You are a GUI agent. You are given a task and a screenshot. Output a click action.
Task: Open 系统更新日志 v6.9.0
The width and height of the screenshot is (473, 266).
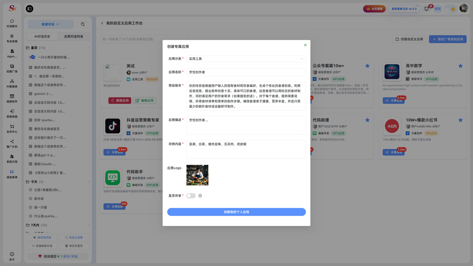(x=404, y=9)
